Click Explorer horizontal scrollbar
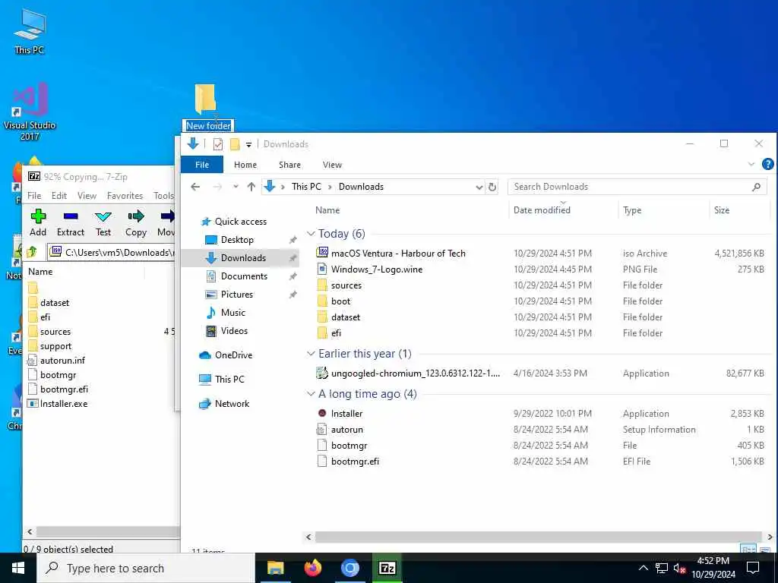Image resolution: width=778 pixels, height=583 pixels. (539, 537)
